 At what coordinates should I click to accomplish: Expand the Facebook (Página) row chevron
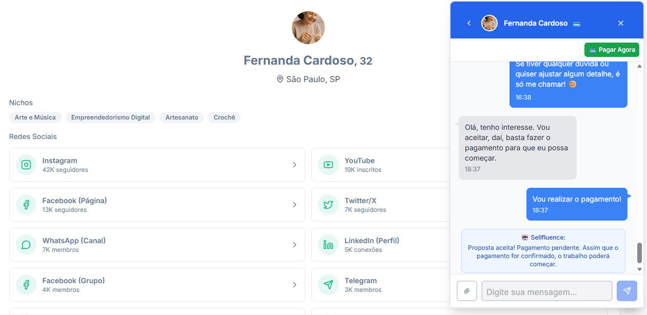point(295,205)
